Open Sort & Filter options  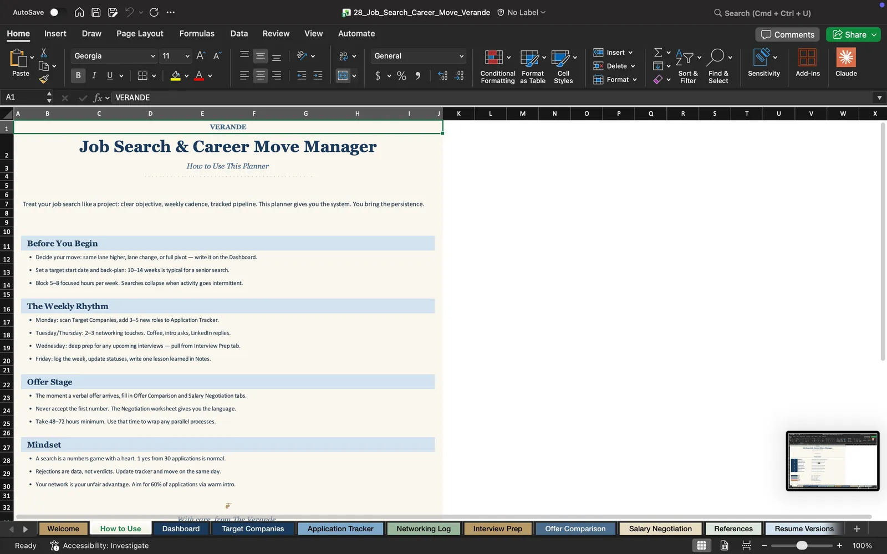[x=688, y=66]
